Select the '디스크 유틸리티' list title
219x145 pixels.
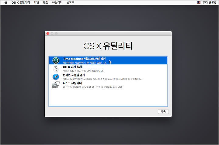click(72, 83)
